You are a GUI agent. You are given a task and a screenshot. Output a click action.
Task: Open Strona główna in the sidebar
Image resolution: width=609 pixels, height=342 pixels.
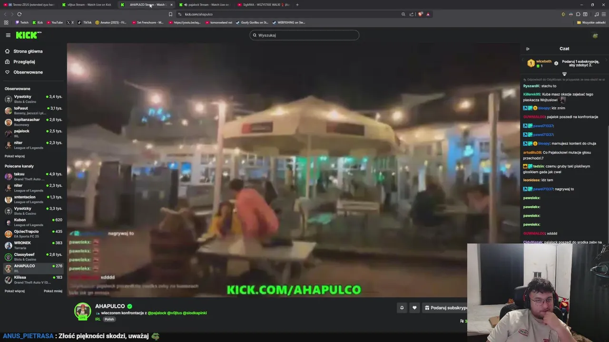coord(28,51)
